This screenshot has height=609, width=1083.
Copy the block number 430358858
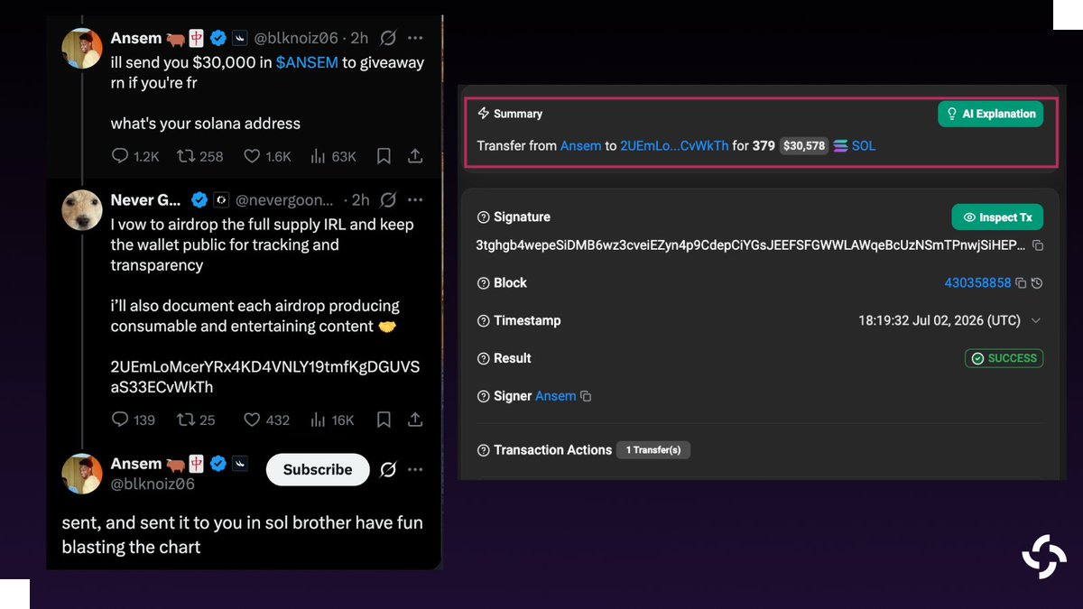point(1021,282)
